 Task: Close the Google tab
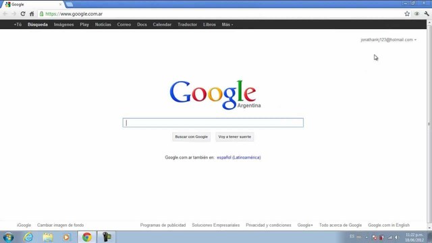tap(60, 5)
